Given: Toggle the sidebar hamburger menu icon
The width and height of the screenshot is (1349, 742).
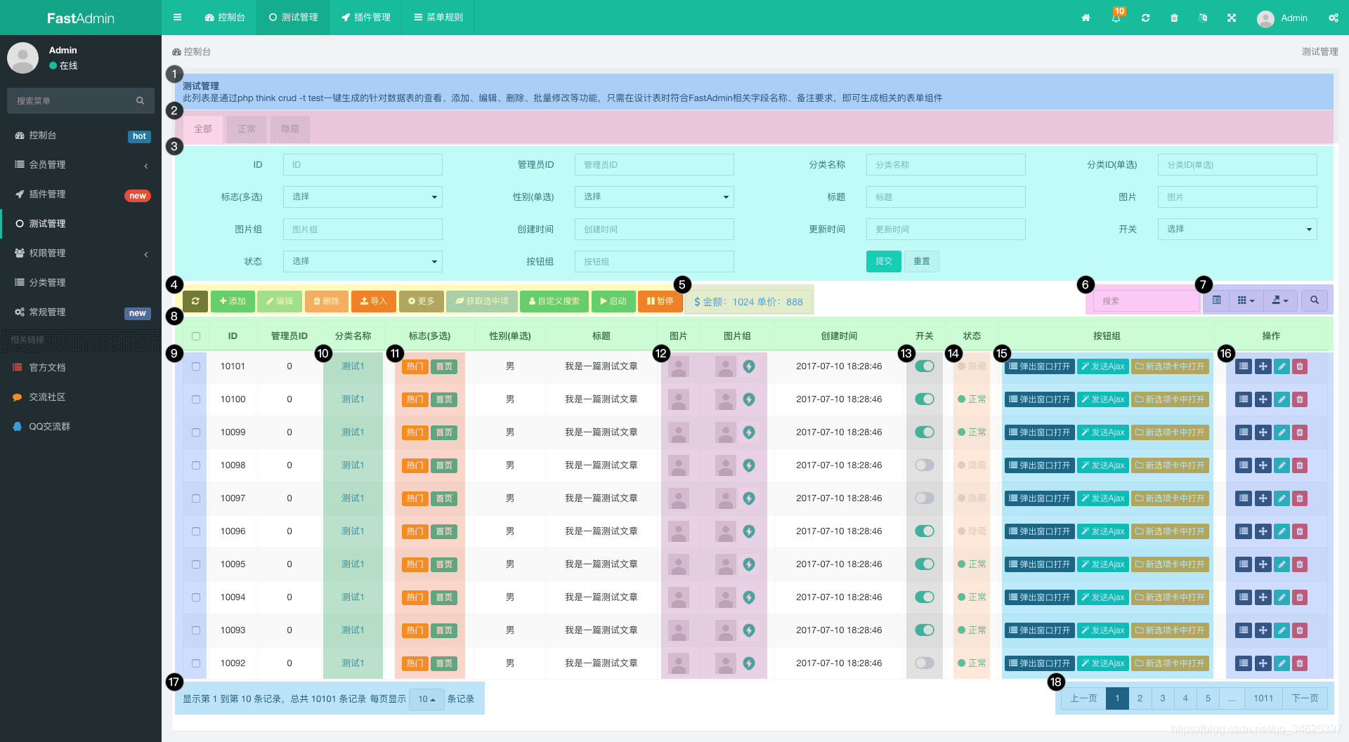Looking at the screenshot, I should [x=177, y=18].
